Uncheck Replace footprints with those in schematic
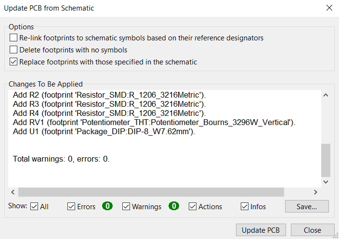The height and width of the screenshot is (239, 339). [x=13, y=62]
